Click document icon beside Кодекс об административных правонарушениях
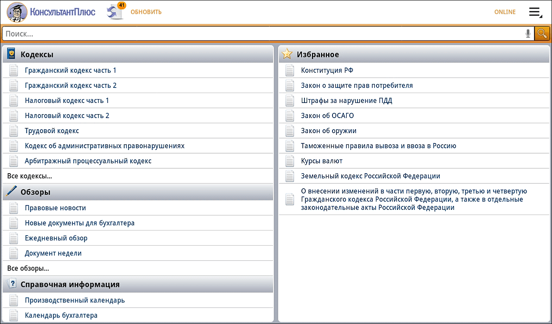Screen dimensions: 552x324 14,146
